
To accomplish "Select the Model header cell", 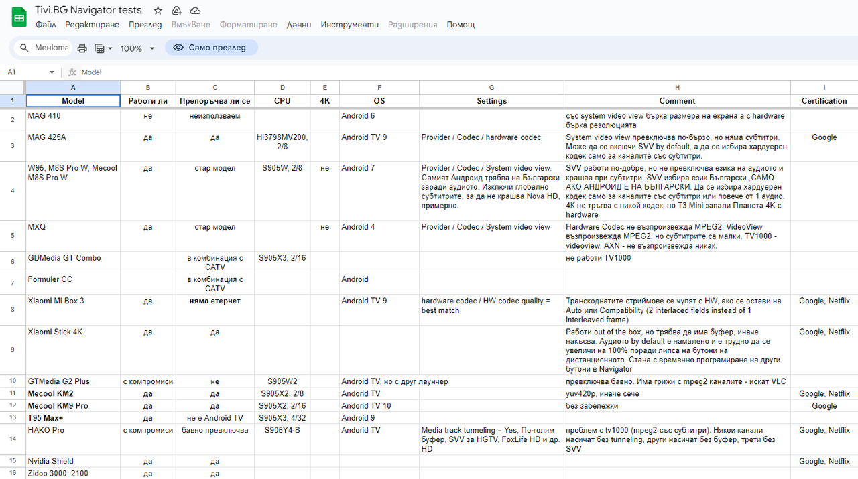I will pyautogui.click(x=73, y=101).
